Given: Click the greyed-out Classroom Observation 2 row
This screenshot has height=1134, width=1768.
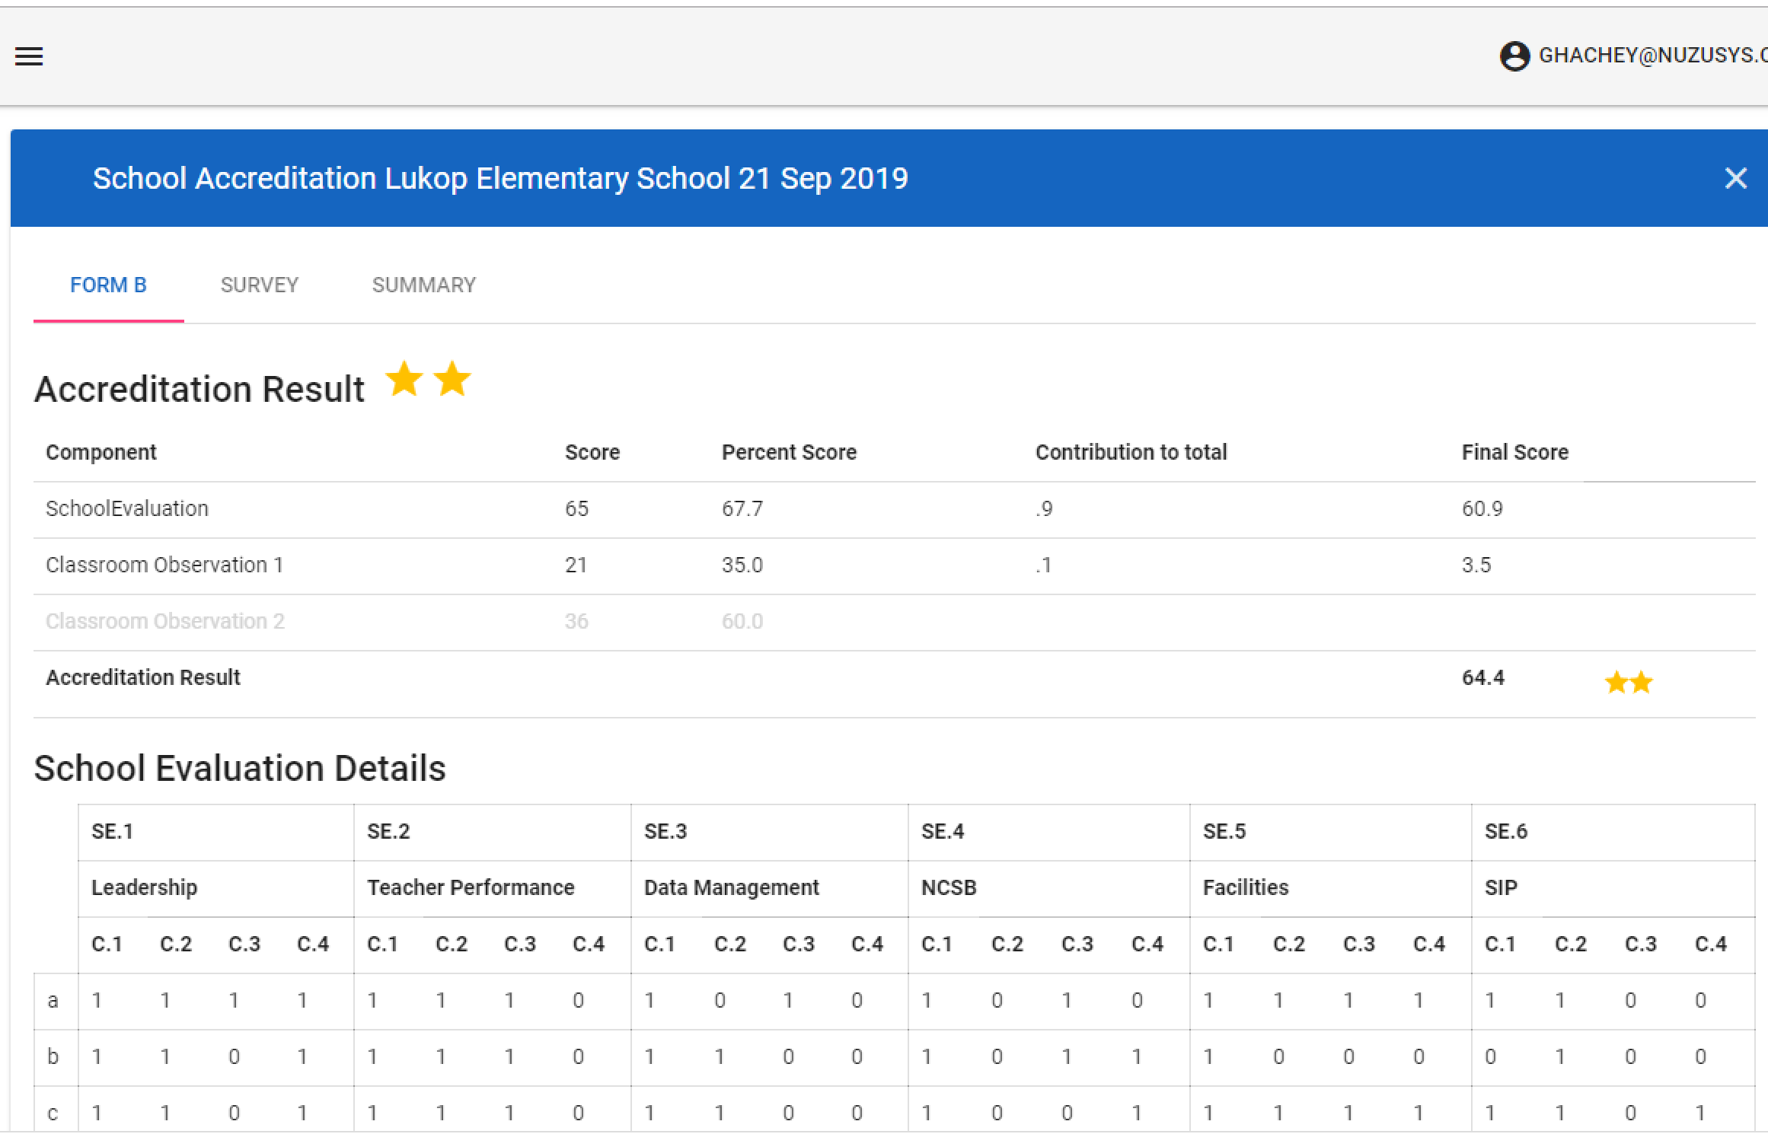Looking at the screenshot, I should tap(164, 621).
